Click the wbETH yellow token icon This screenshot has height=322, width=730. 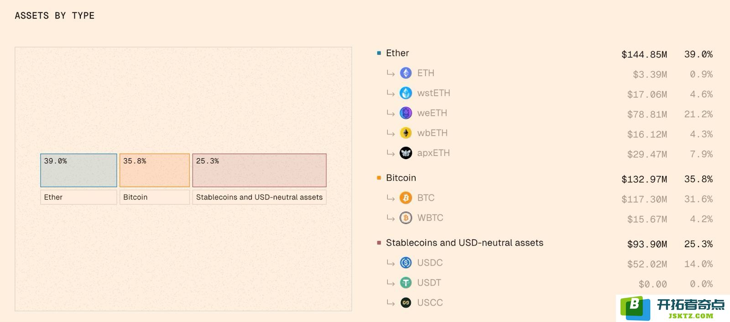[406, 133]
